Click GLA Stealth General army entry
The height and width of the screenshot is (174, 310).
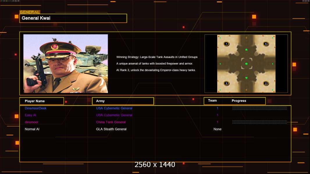tap(111, 129)
